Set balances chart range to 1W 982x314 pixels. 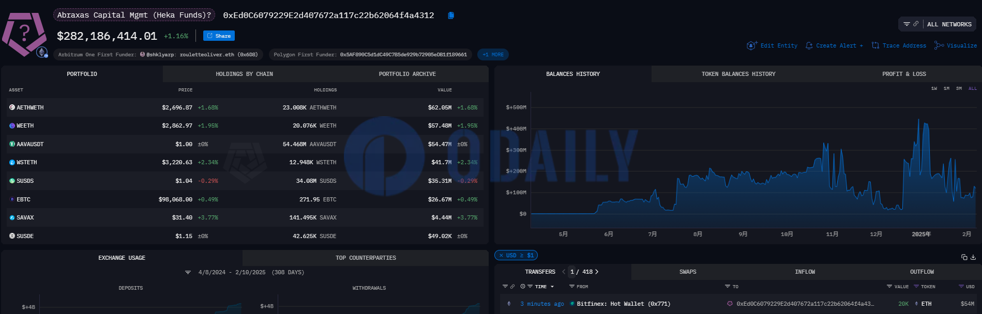[x=934, y=88]
